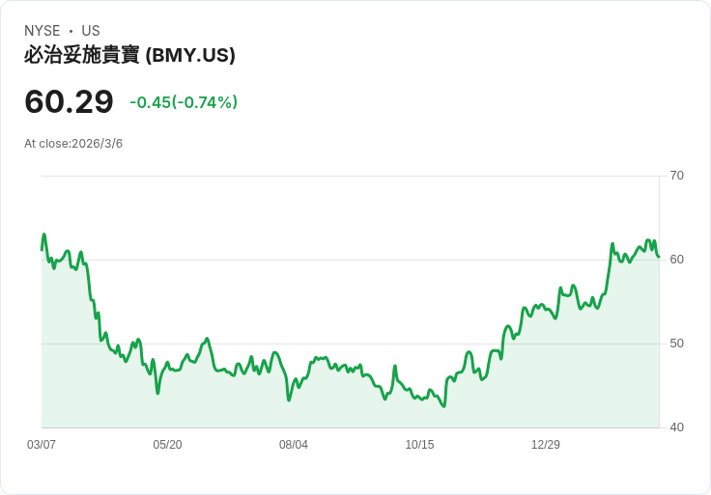
Task: Click the US market label
Action: [x=91, y=31]
